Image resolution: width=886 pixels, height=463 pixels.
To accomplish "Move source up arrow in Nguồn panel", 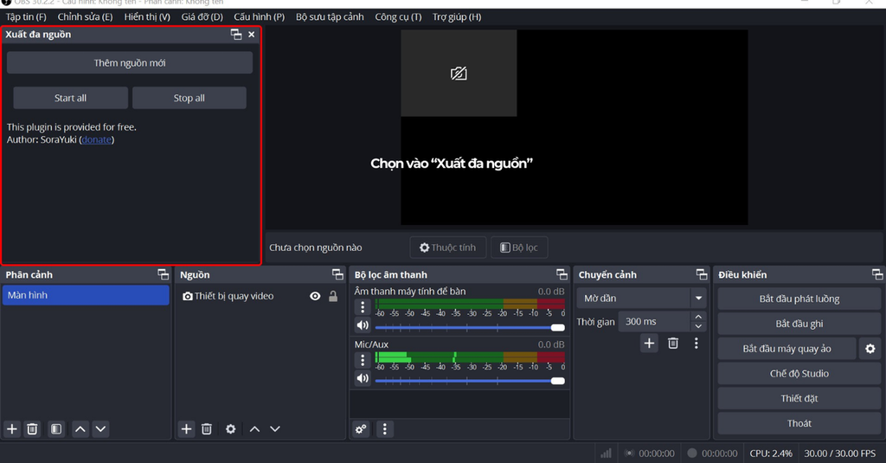I will tap(255, 429).
